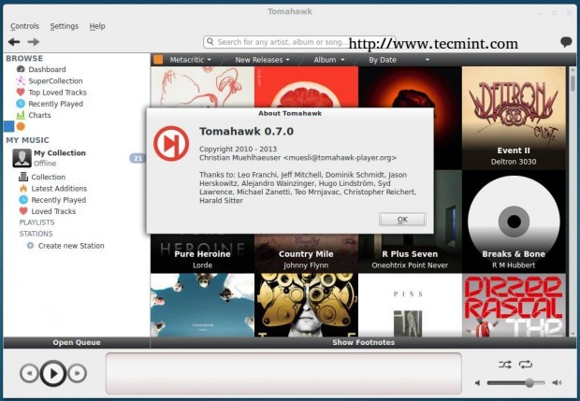Click the Tomahawk logo in About dialog
Screen dimensions: 580x401
[x=171, y=143]
